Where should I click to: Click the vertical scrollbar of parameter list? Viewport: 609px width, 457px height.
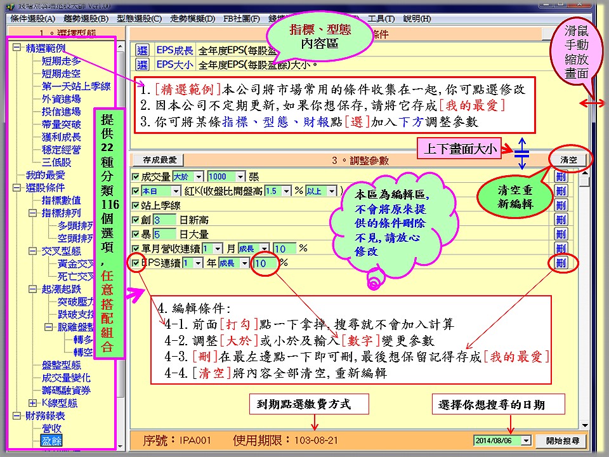pyautogui.click(x=585, y=286)
